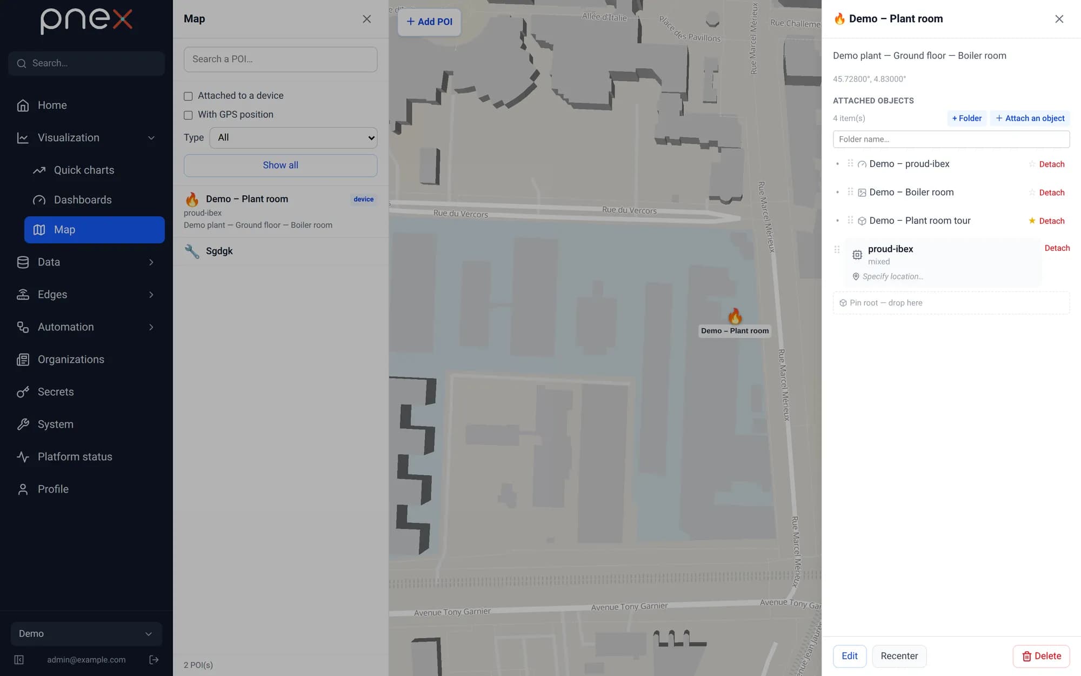Enable the Attached to a device checkbox
The width and height of the screenshot is (1081, 676).
tap(188, 96)
